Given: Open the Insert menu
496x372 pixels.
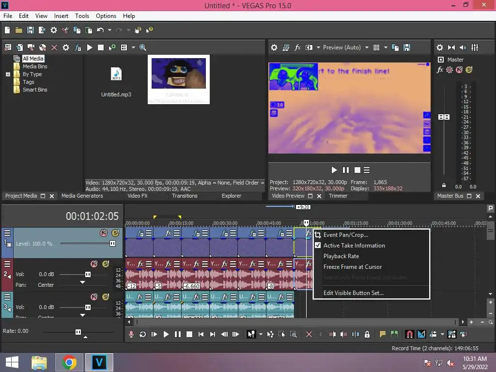Looking at the screenshot, I should pyautogui.click(x=61, y=16).
